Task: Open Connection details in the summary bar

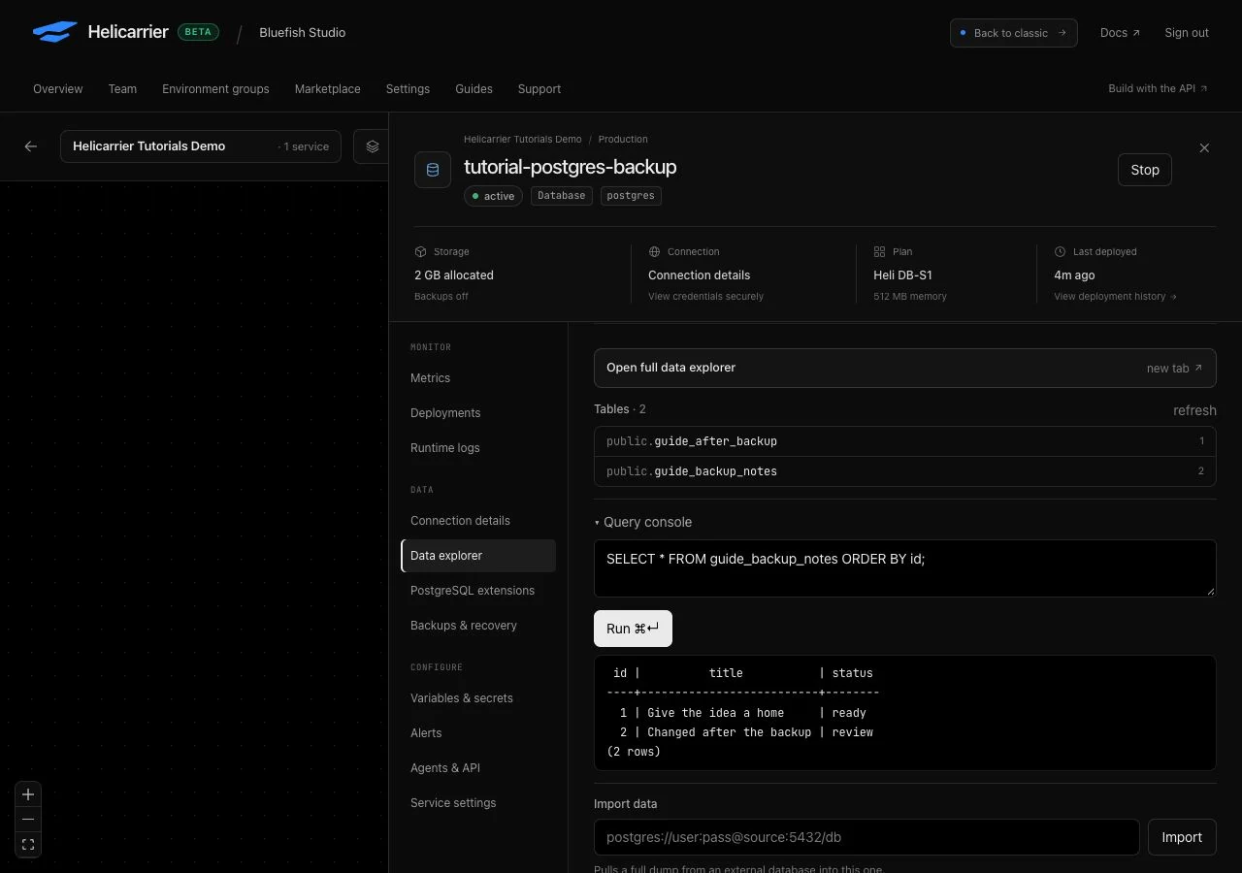Action: [699, 275]
